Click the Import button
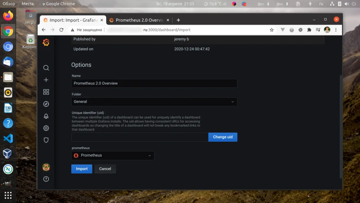Image resolution: width=360 pixels, height=203 pixels. tap(82, 169)
